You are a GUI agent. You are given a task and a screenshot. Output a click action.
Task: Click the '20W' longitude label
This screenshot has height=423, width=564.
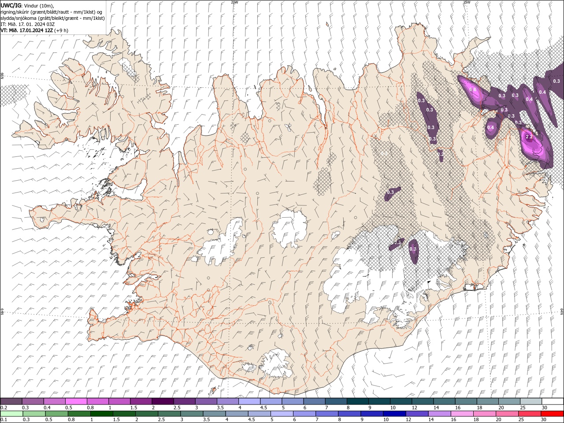(234, 2)
